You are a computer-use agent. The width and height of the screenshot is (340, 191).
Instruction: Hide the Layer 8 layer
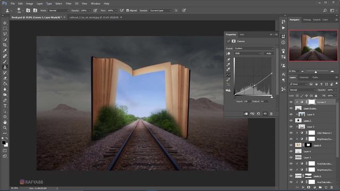291,115
